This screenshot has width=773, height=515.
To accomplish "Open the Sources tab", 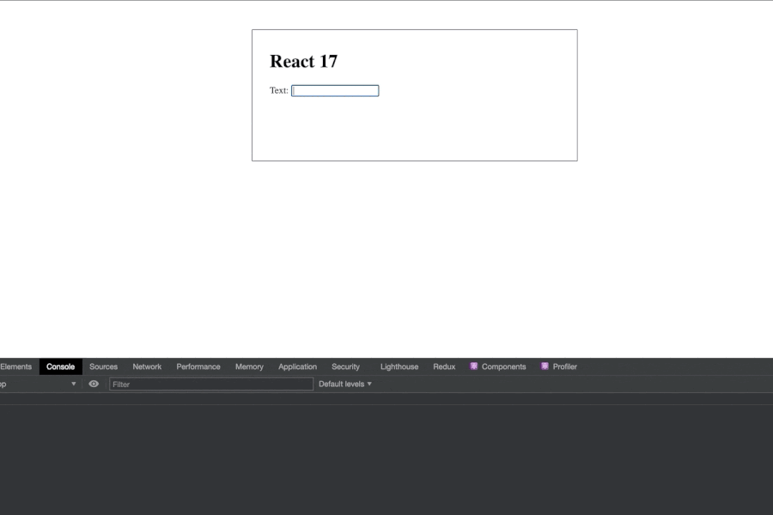I will coord(103,367).
